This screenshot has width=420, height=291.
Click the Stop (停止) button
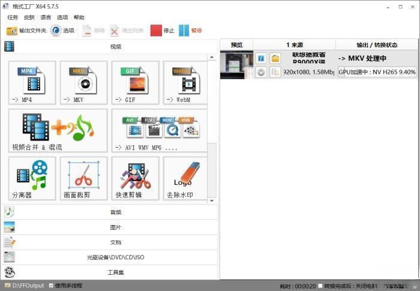tap(162, 31)
